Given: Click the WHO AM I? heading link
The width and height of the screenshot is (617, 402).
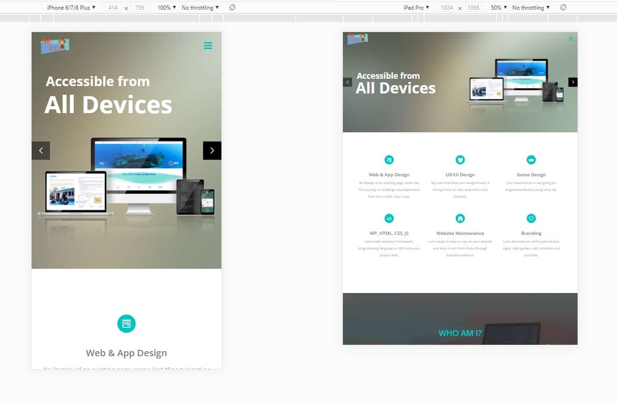Looking at the screenshot, I should pyautogui.click(x=460, y=333).
